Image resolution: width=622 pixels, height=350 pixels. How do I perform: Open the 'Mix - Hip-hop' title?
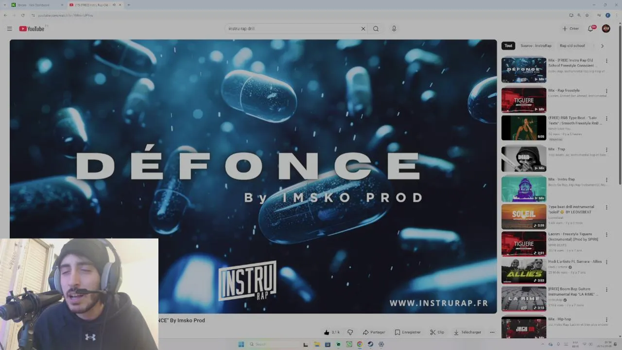click(560, 319)
